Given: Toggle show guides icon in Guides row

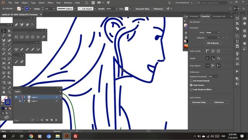Looking at the screenshot, I should tap(208, 58).
